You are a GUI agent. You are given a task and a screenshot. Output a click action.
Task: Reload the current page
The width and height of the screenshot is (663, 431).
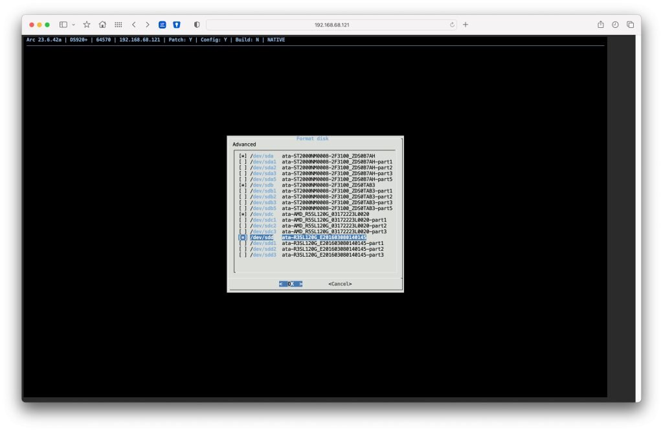[452, 25]
